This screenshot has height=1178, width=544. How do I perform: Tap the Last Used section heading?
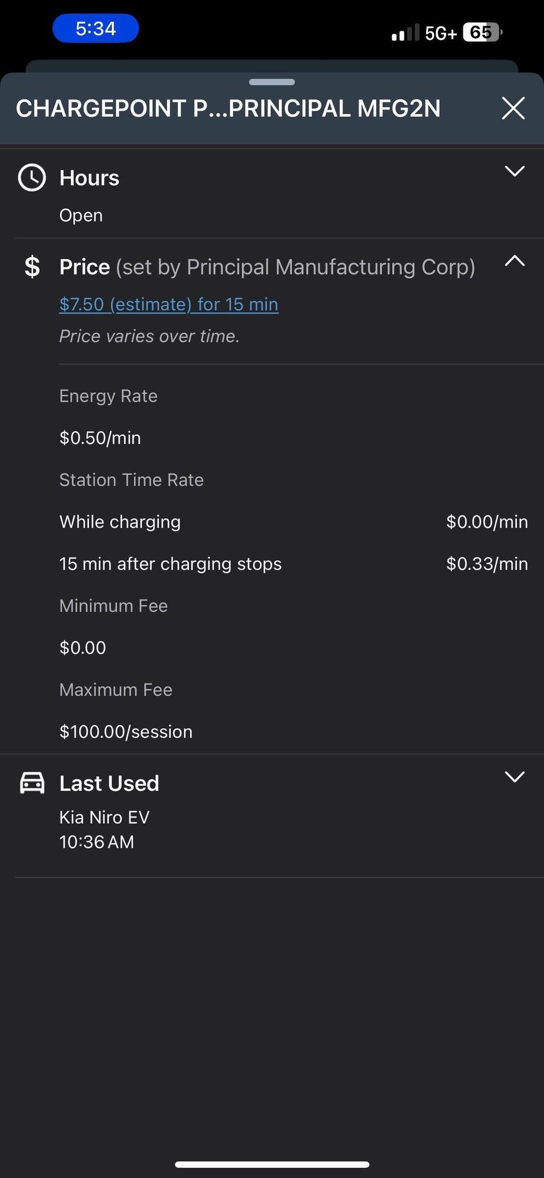[x=110, y=783]
